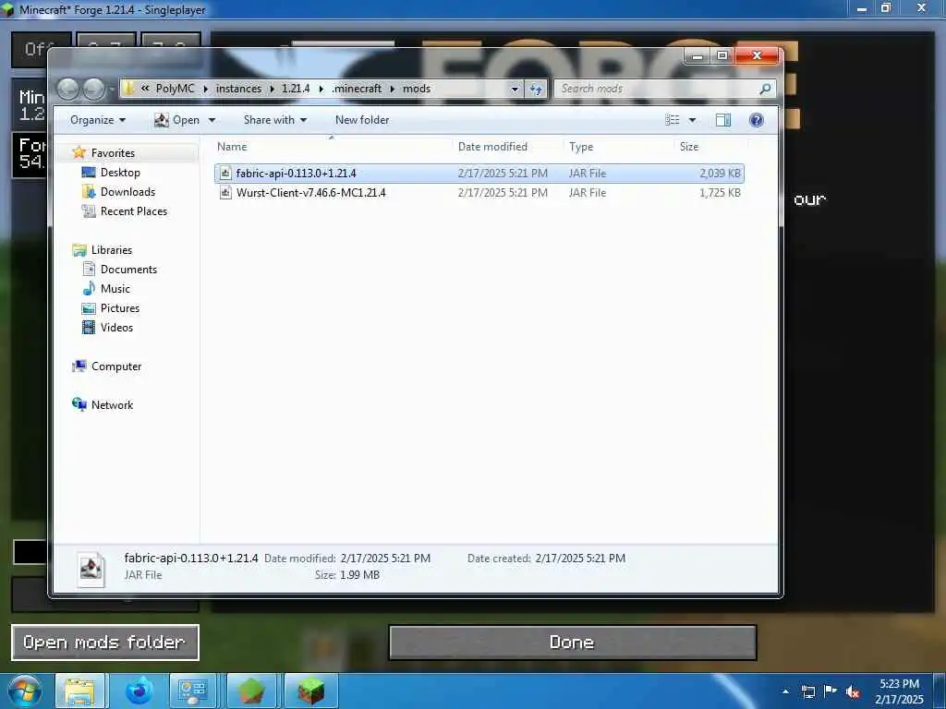Launch Firefox from the taskbar
This screenshot has width=946, height=709.
point(139,691)
